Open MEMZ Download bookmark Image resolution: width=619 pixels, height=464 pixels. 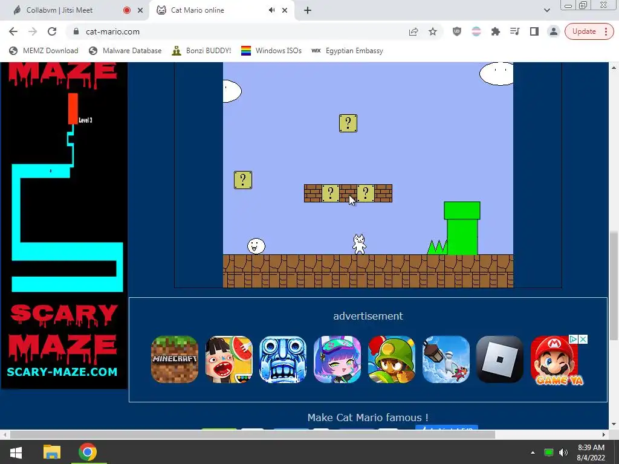(x=44, y=51)
